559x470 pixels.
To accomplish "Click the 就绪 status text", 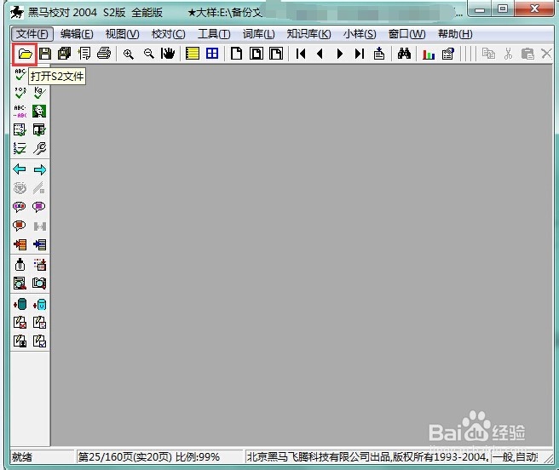I will 22,457.
